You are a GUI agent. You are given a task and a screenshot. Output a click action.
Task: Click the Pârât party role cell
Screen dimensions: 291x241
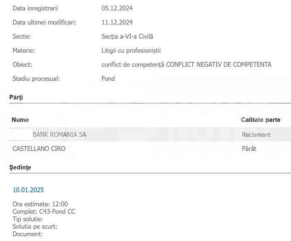click(x=249, y=149)
